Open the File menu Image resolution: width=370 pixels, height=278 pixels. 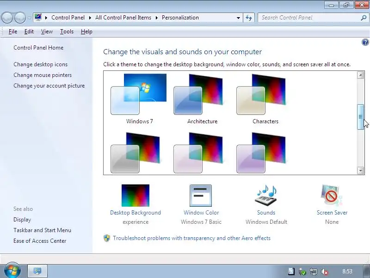coord(13,32)
